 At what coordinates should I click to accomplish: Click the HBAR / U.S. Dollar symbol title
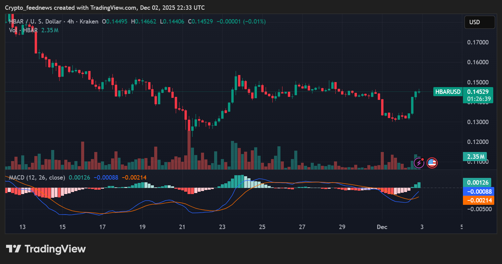click(35, 22)
